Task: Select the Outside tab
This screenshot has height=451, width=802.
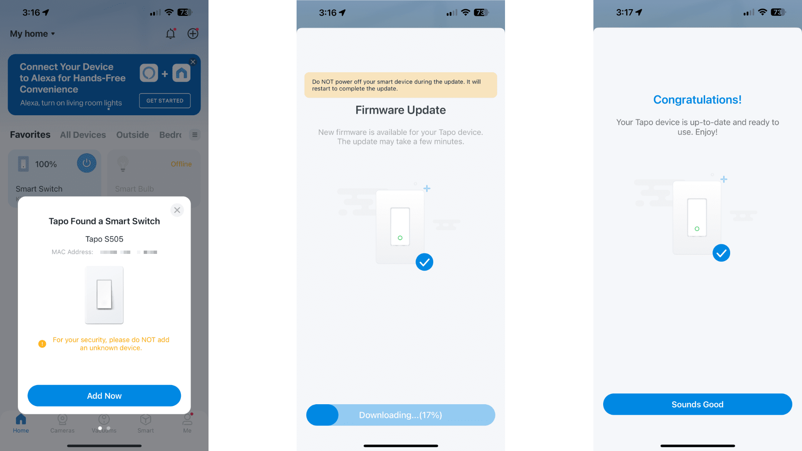Action: (133, 134)
